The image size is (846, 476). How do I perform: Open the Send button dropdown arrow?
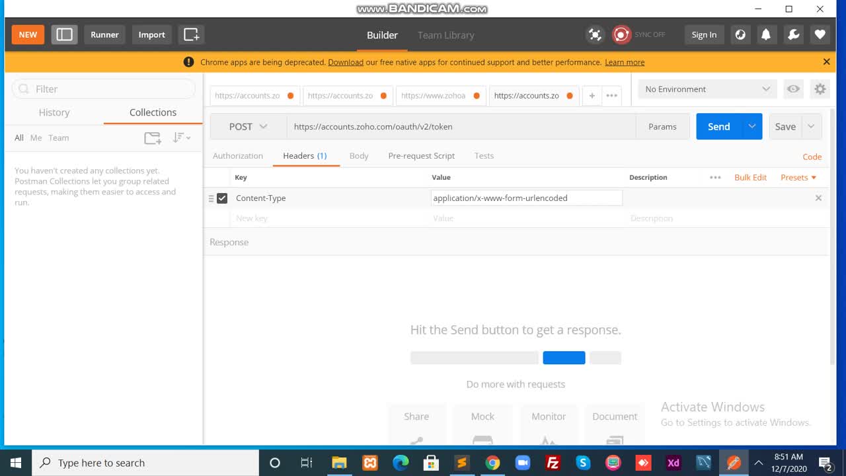click(x=751, y=127)
